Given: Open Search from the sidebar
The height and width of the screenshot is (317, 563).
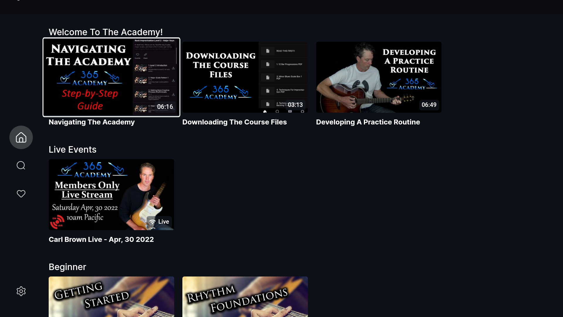Looking at the screenshot, I should click(x=21, y=165).
